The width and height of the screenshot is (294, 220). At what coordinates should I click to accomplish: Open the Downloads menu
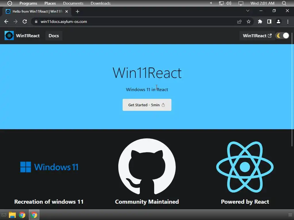click(100, 3)
